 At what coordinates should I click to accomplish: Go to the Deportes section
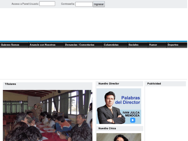click(173, 45)
